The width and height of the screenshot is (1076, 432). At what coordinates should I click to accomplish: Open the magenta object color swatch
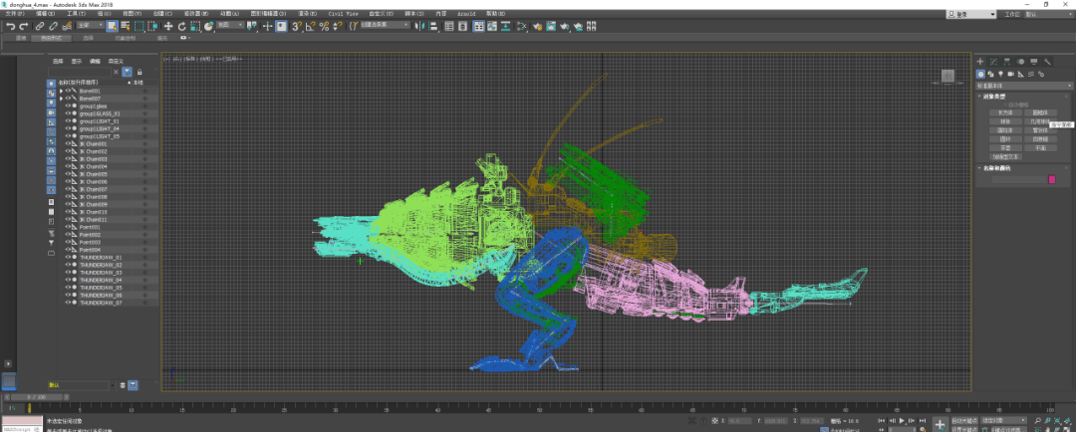(x=1051, y=179)
